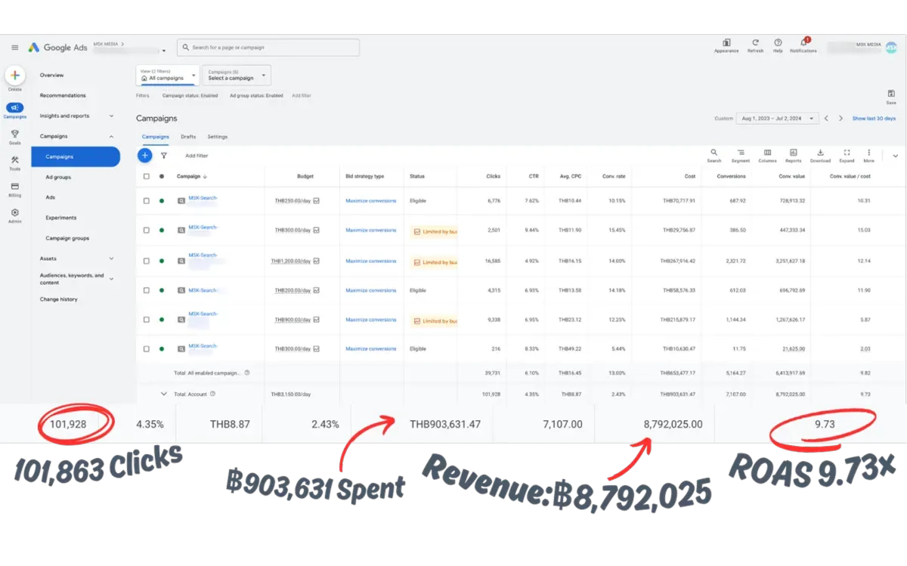This screenshot has width=907, height=566.
Task: Open Campaign groups in the sidebar
Action: point(67,238)
